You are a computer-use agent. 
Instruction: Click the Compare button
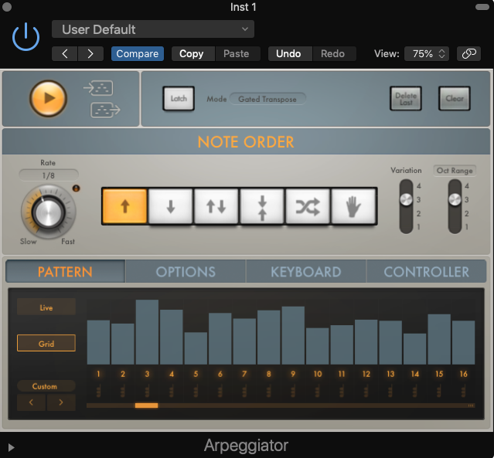138,54
